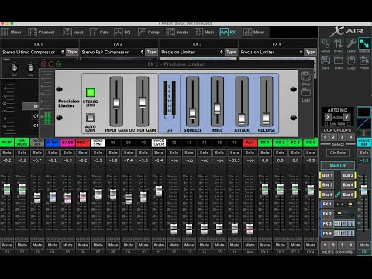Solo the VOICE OVER channel
This screenshot has width=372, height=279.
(159, 153)
